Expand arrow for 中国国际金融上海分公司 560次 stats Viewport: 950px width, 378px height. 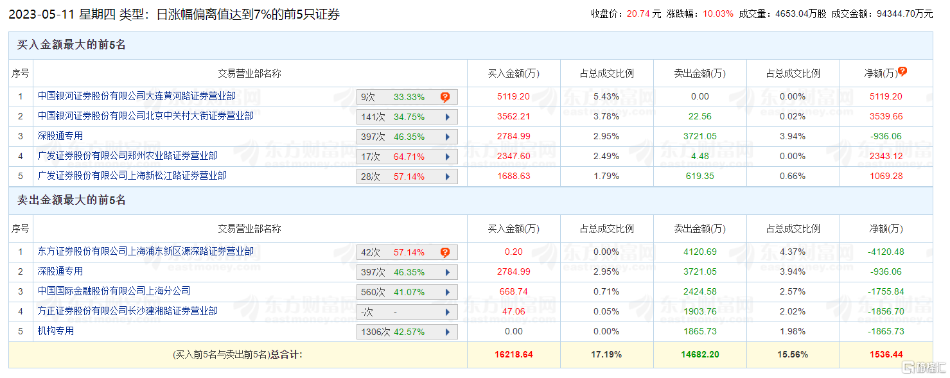click(x=447, y=292)
